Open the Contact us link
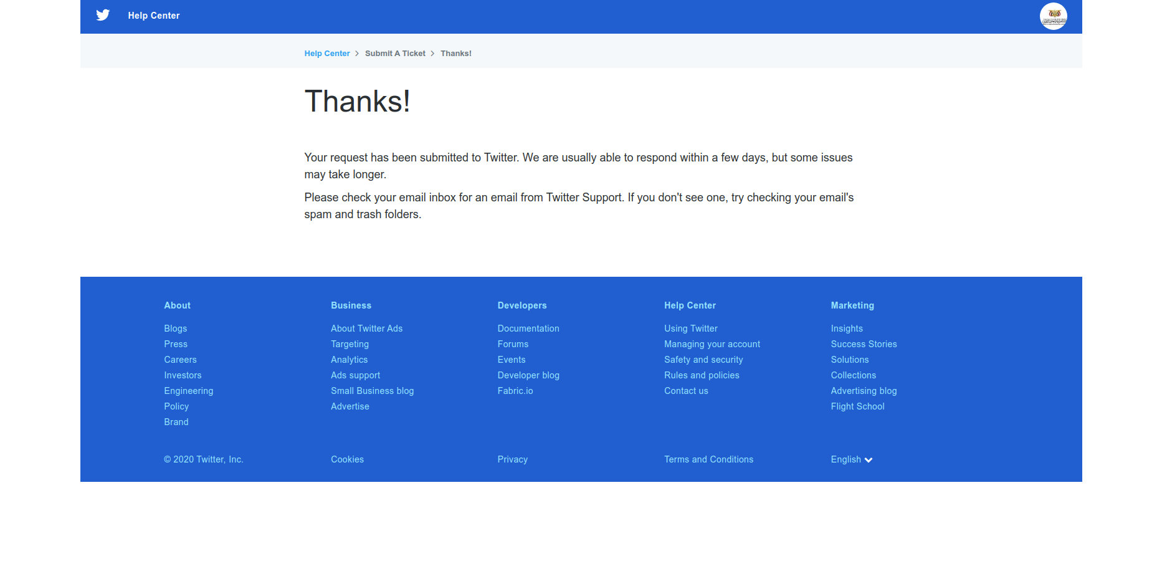The width and height of the screenshot is (1162, 561). tap(686, 391)
